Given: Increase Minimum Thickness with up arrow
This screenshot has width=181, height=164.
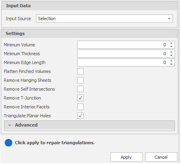Looking at the screenshot, I should (x=171, y=52).
